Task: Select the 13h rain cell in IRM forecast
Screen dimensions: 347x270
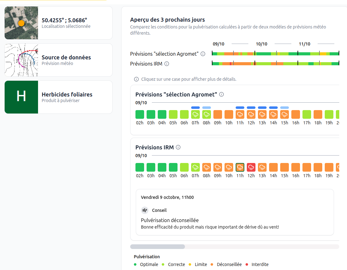Action: click(x=262, y=167)
